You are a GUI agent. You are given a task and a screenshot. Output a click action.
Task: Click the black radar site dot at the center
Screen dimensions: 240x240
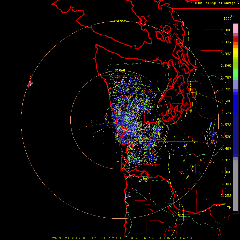(x=119, y=121)
